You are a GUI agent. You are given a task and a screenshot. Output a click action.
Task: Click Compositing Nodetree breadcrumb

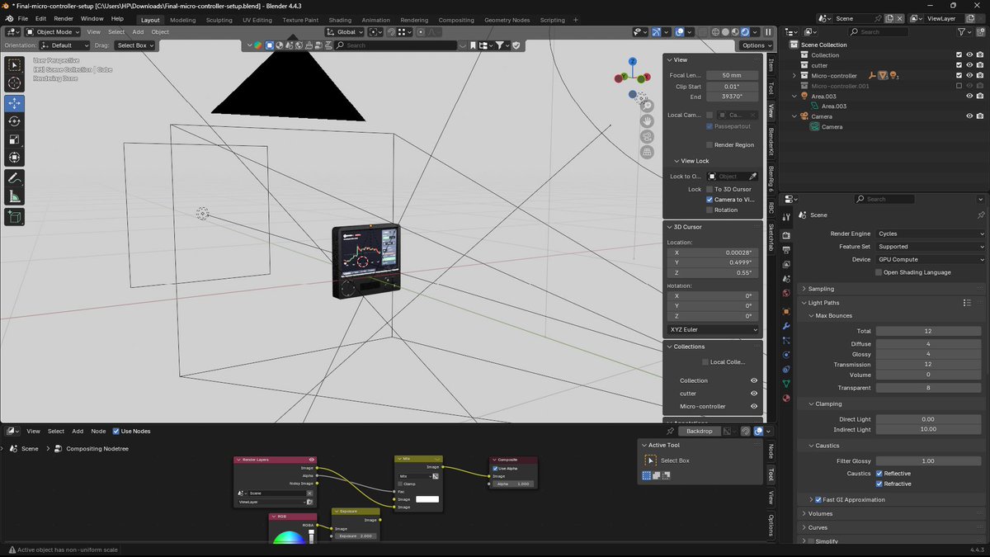pyautogui.click(x=97, y=449)
